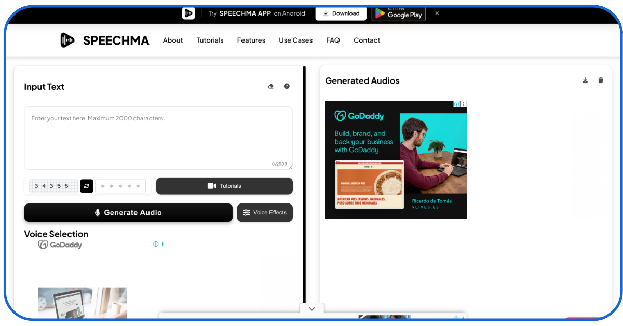Screen dimensions: 623x326
Task: Click the info icon next to the GoDaddy voice
Action: pos(156,243)
